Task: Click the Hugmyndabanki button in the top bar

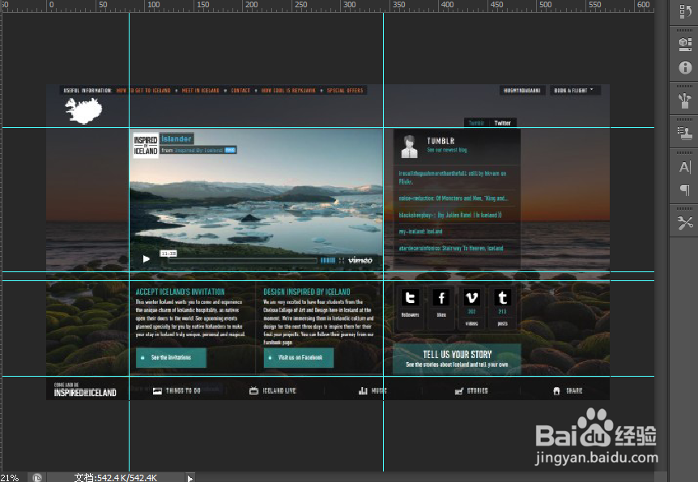Action: [522, 91]
